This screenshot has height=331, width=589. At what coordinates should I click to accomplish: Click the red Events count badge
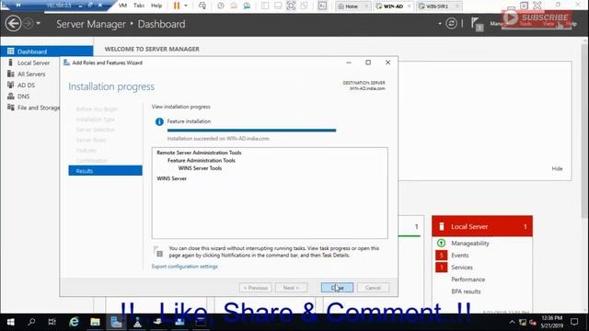(x=441, y=256)
